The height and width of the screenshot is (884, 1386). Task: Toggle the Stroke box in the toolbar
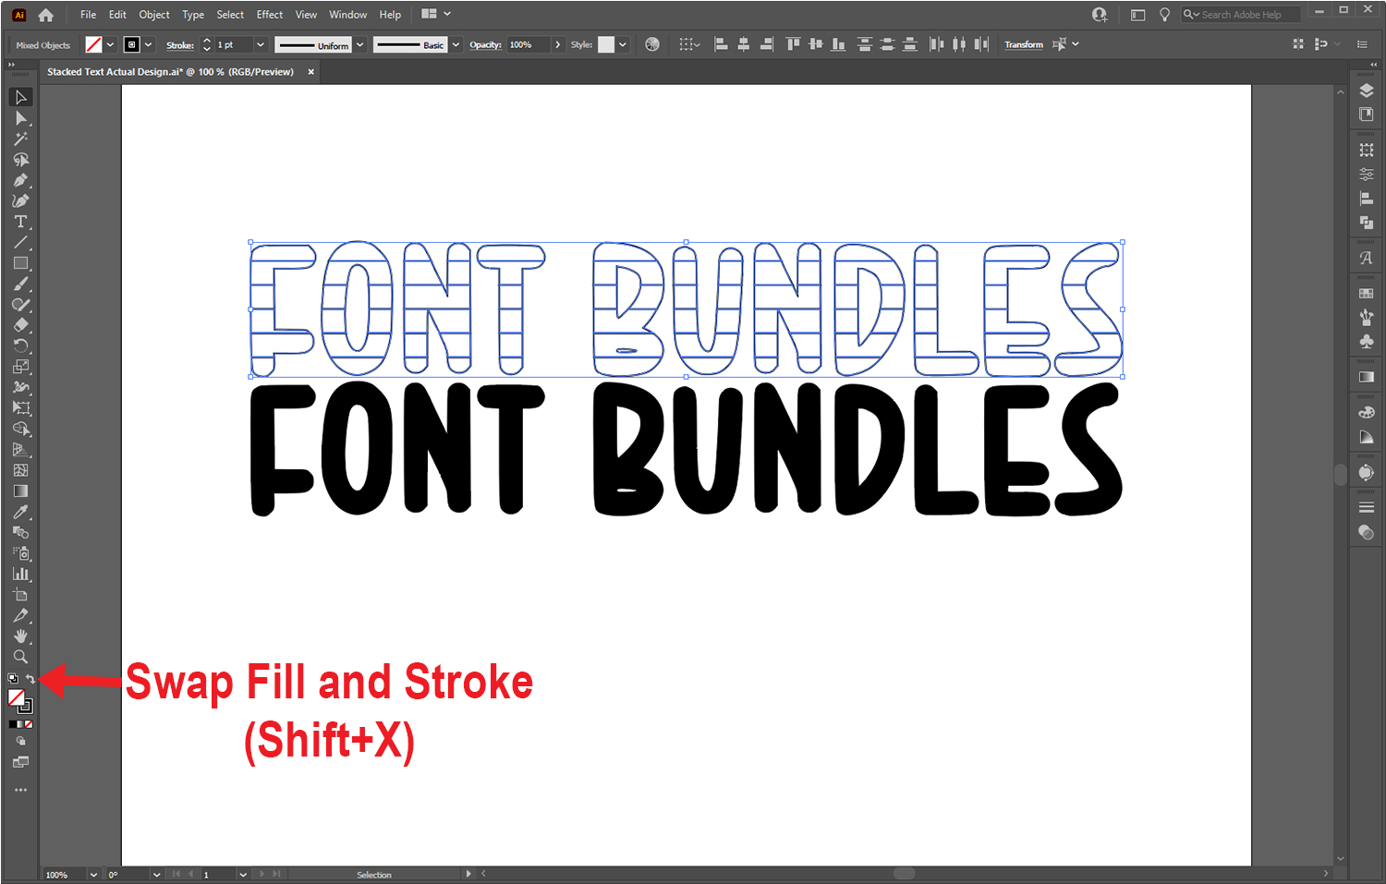pyautogui.click(x=26, y=706)
